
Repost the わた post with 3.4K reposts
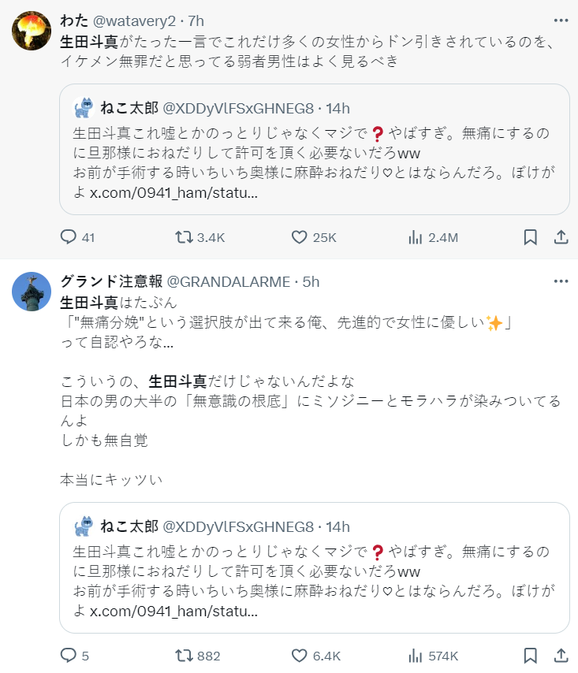coord(183,237)
